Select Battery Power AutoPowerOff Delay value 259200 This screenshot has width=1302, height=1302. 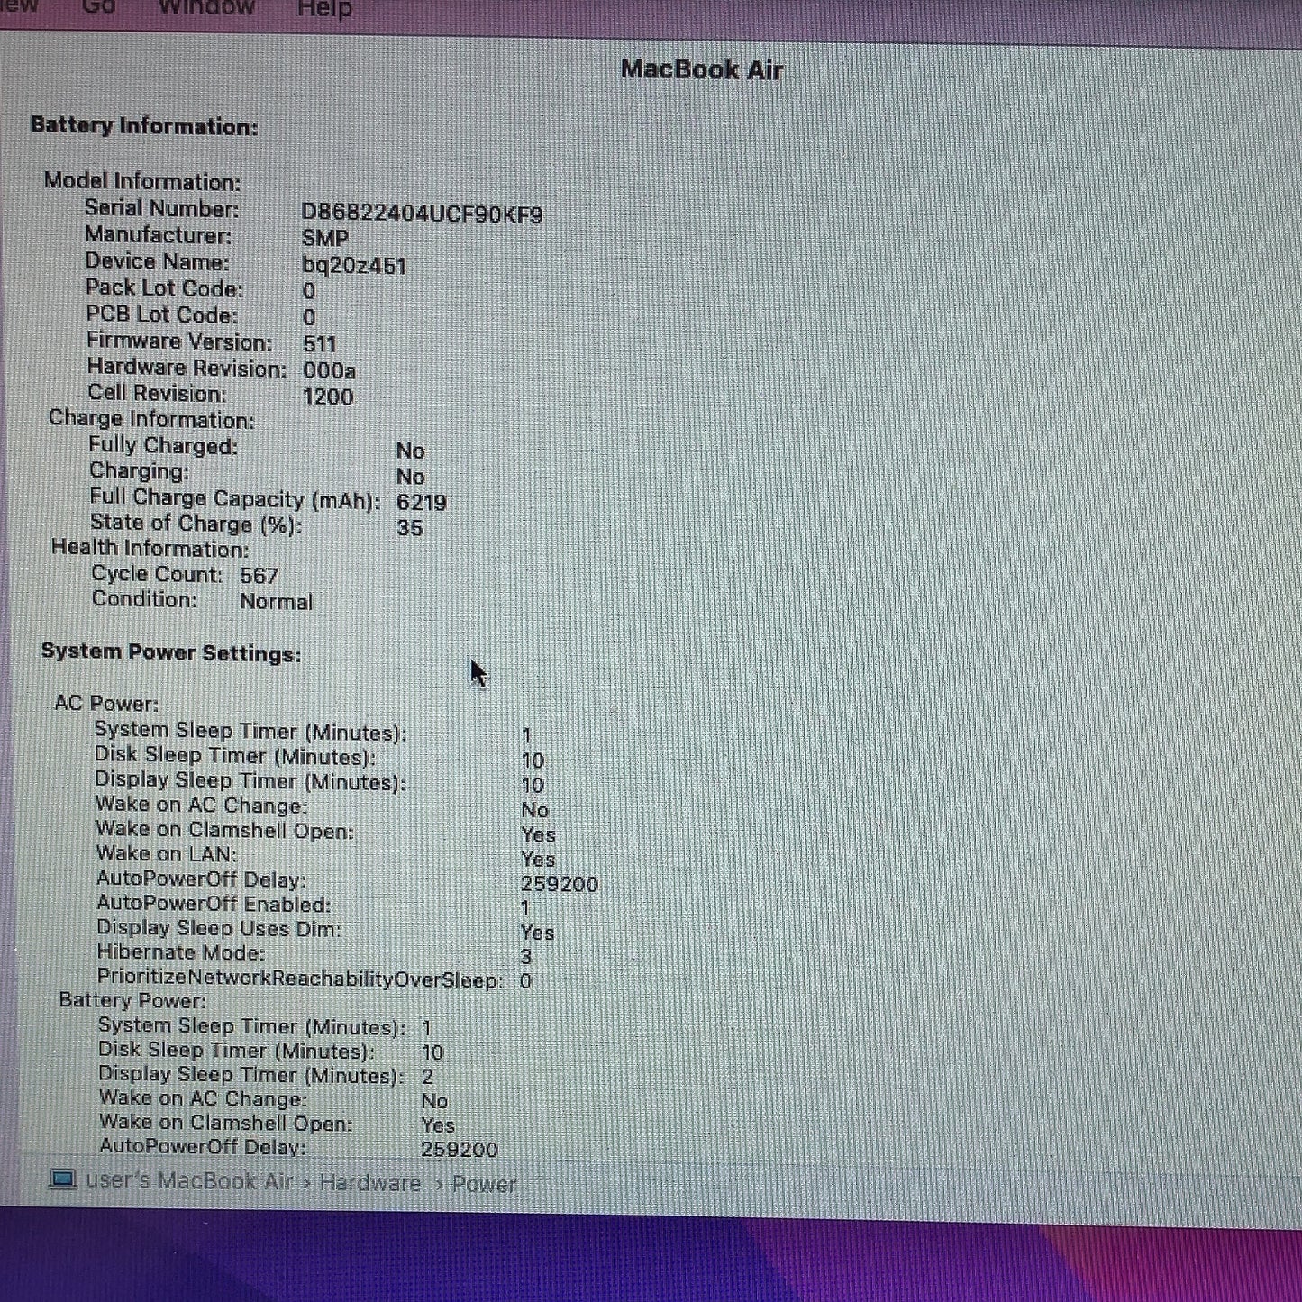[460, 1150]
